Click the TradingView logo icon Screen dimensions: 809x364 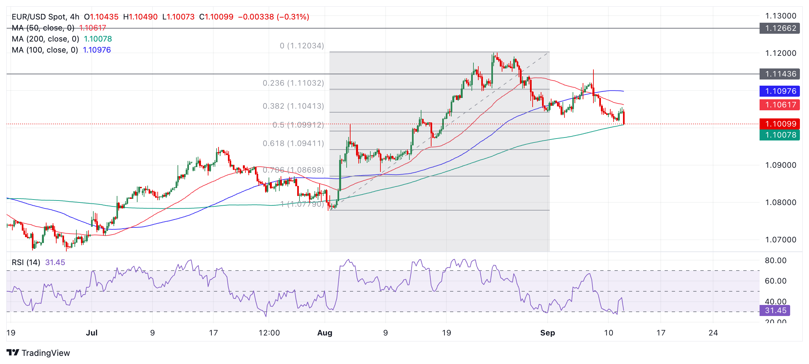tap(13, 352)
